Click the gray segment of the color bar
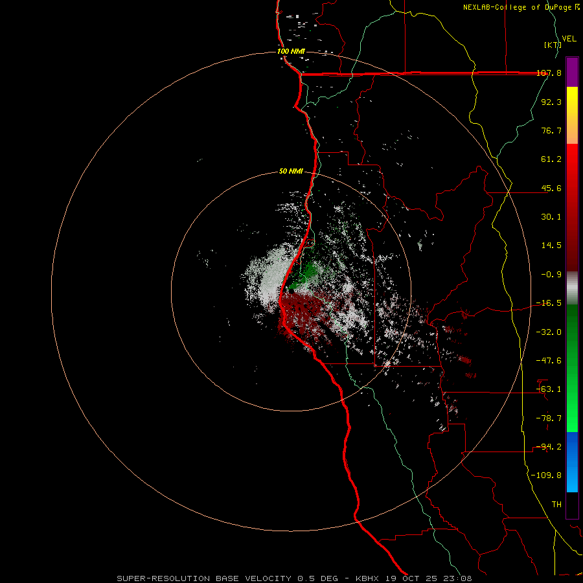Image resolution: width=583 pixels, height=583 pixels. [572, 288]
